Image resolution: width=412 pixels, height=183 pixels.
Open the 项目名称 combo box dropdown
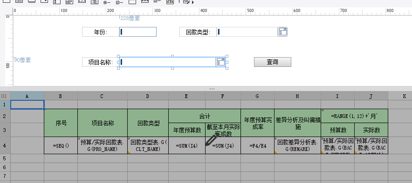[x=221, y=62]
